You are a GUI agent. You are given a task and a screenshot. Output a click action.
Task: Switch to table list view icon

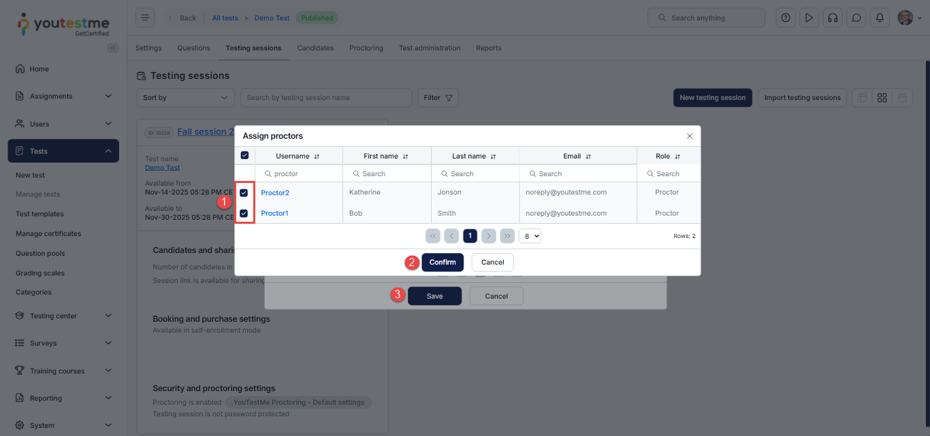click(862, 98)
